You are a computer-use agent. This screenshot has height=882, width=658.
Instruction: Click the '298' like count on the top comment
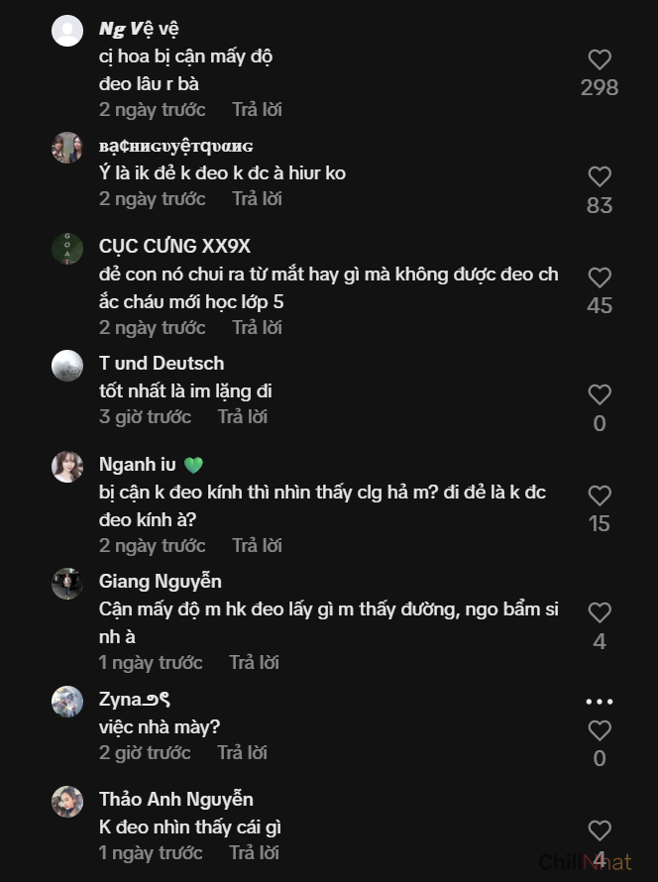(x=600, y=87)
